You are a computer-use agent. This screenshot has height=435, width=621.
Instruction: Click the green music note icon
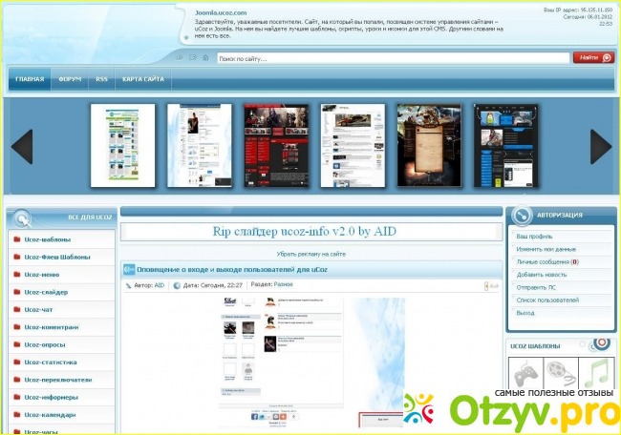click(x=596, y=373)
